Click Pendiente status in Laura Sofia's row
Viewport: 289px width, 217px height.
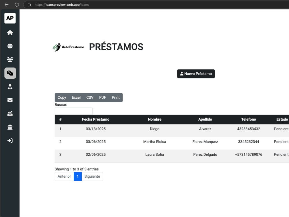point(281,155)
